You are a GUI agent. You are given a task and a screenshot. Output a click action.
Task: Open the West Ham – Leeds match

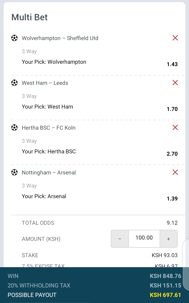pos(45,83)
